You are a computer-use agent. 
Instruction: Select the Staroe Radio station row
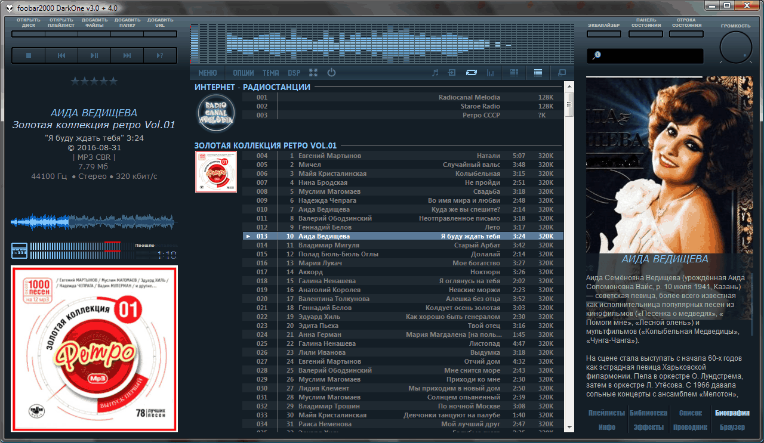click(x=403, y=106)
